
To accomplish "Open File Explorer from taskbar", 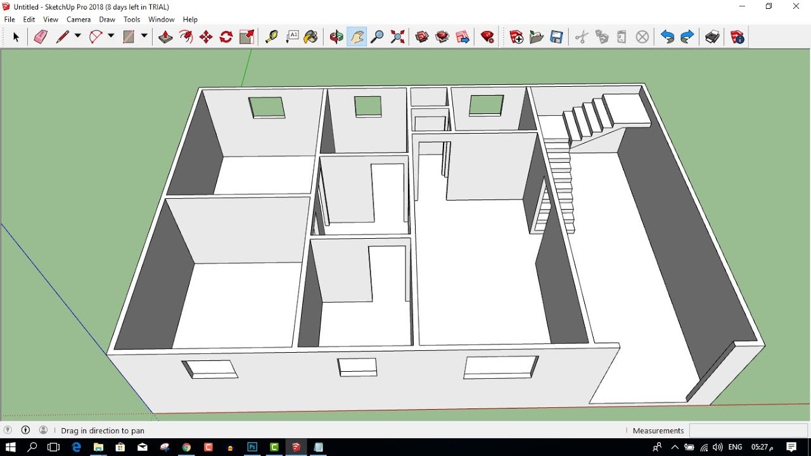I will [x=98, y=447].
